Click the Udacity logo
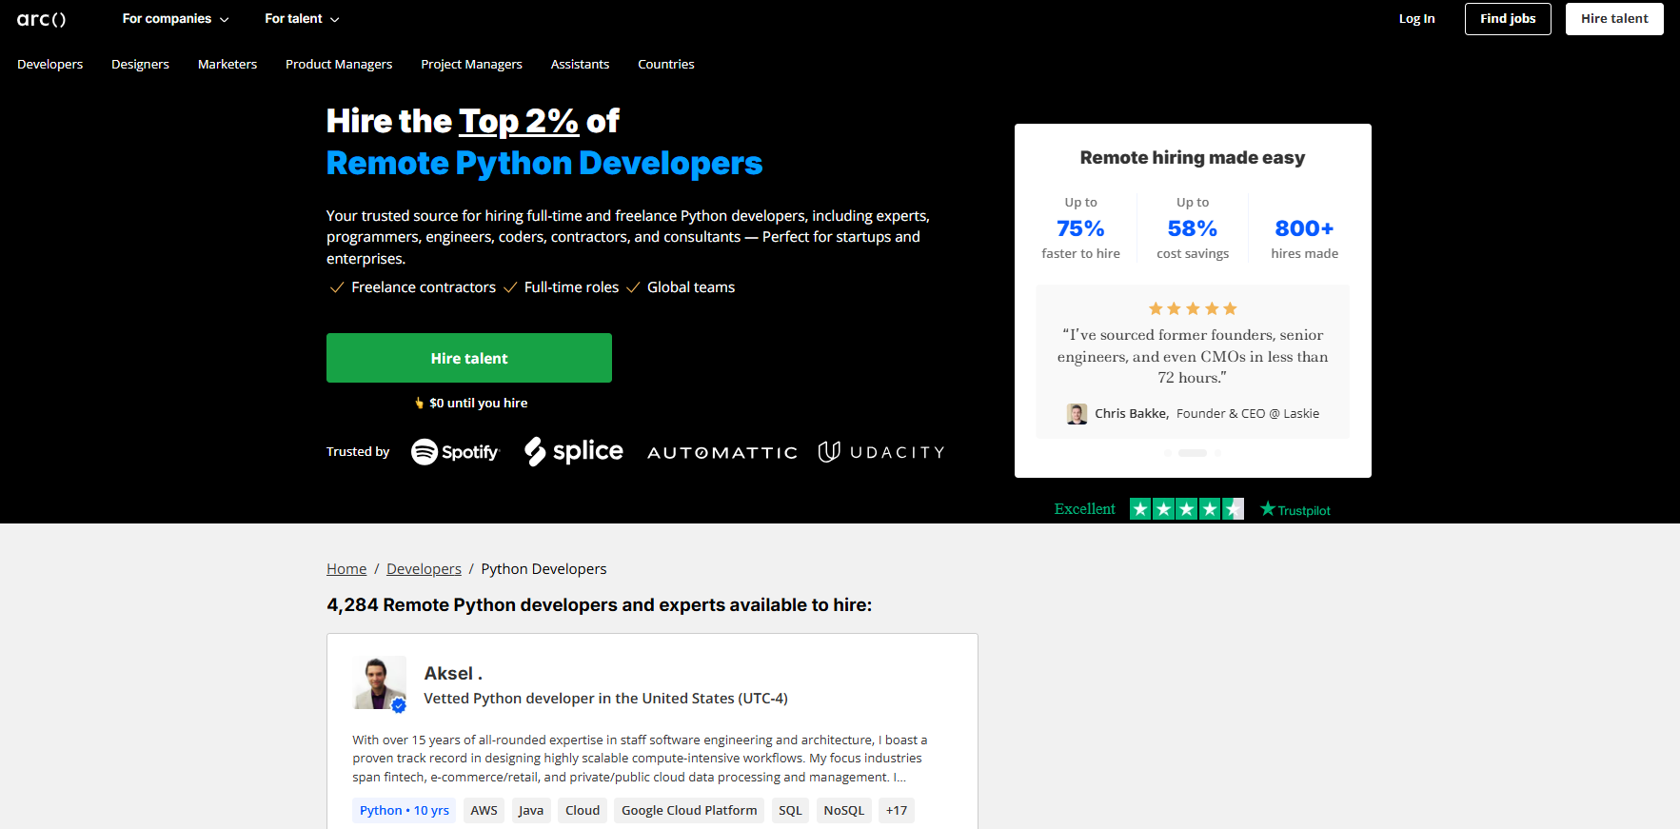The image size is (1680, 829). pyautogui.click(x=880, y=452)
